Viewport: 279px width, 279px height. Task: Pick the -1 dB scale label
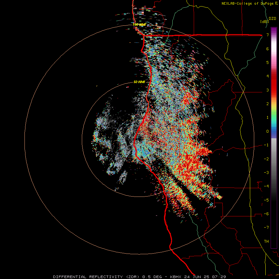(266, 145)
